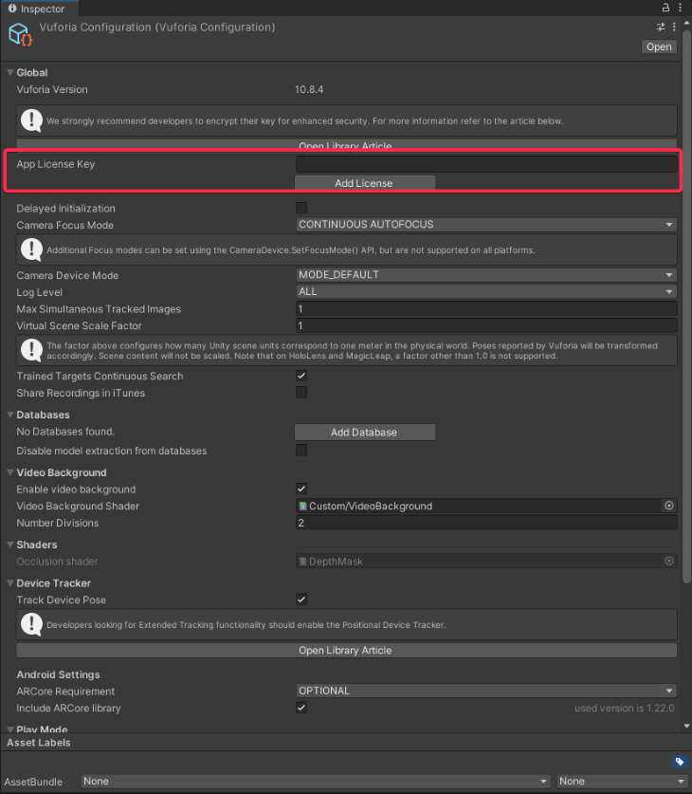
Task: Open the Occlusion shader object picker
Action: tap(668, 561)
